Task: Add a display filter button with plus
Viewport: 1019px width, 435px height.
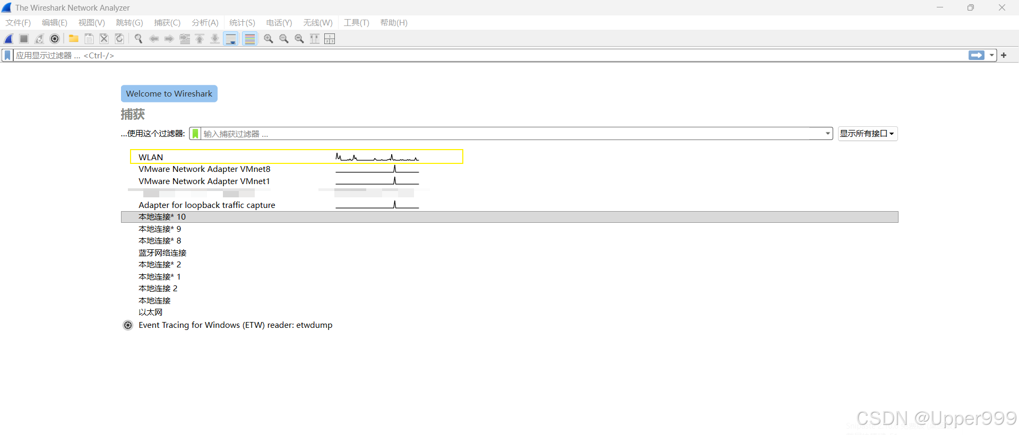Action: [x=1004, y=55]
